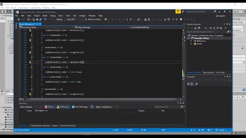This screenshot has height=138, width=246.
Task: Click the Open File folder icon
Action: coord(34,20)
